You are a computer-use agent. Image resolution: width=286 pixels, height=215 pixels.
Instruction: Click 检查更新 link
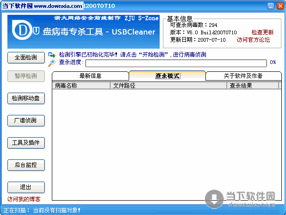(x=262, y=32)
